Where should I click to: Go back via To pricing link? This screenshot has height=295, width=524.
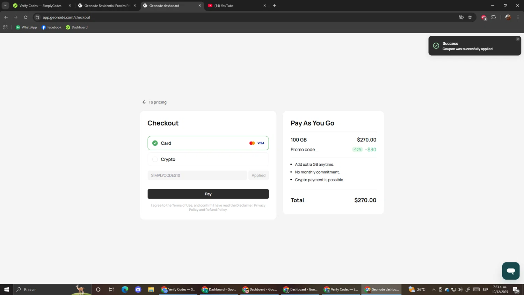tap(154, 102)
